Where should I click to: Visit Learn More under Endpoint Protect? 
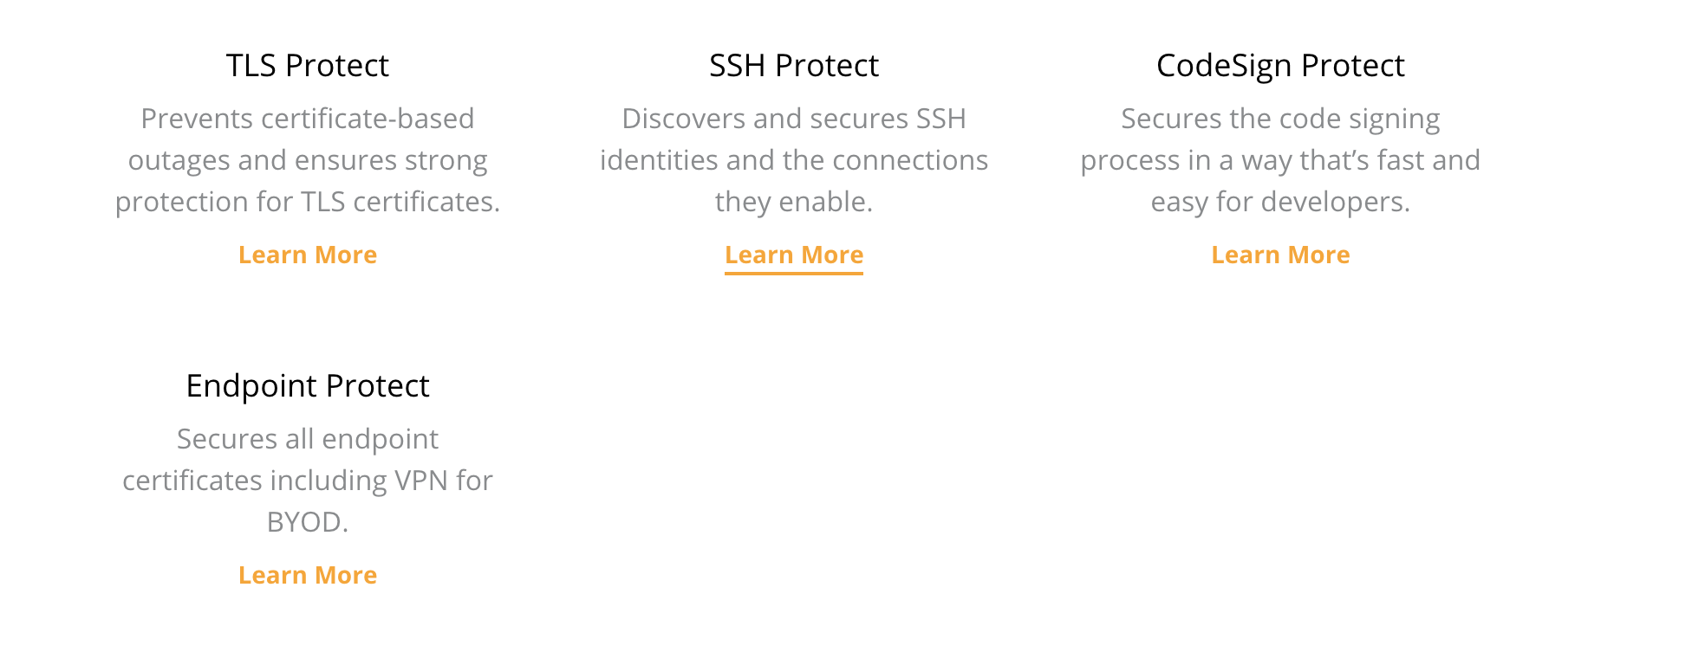click(308, 575)
